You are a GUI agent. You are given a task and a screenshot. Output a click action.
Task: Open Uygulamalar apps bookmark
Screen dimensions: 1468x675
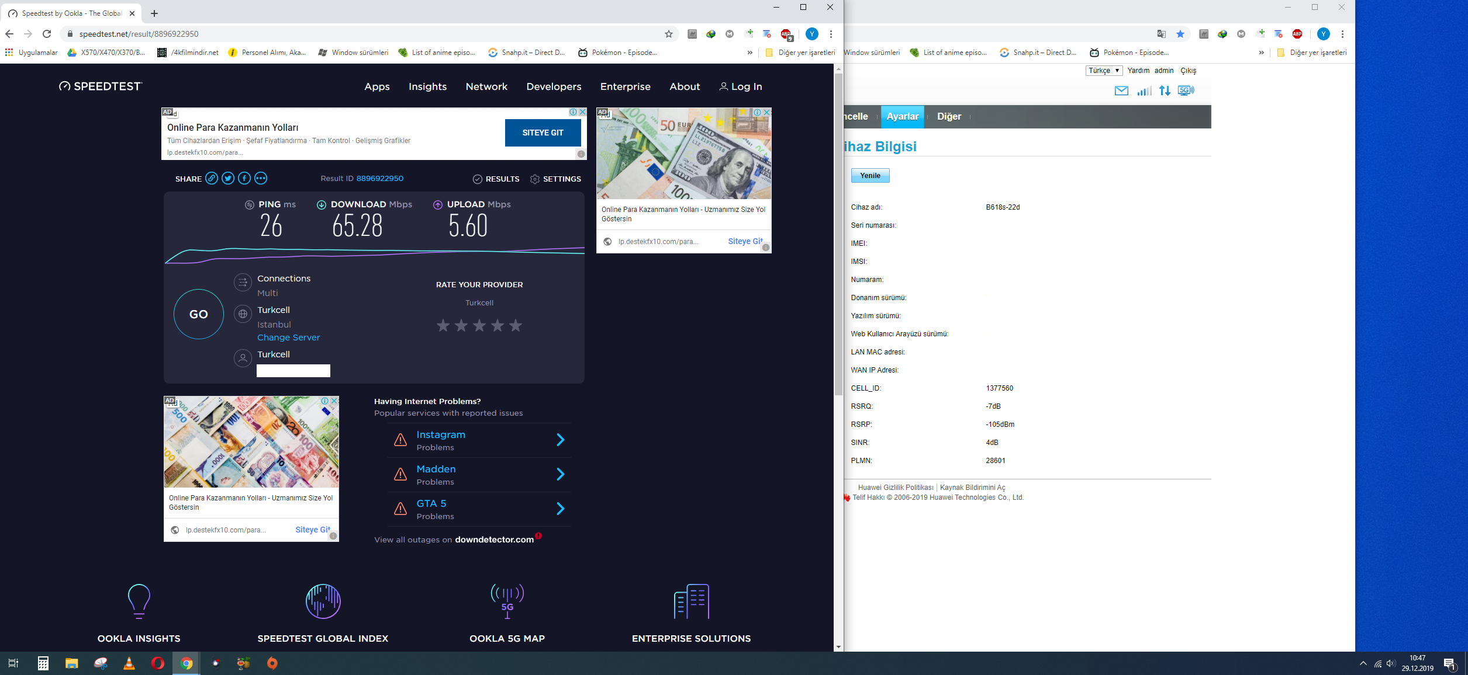(32, 53)
